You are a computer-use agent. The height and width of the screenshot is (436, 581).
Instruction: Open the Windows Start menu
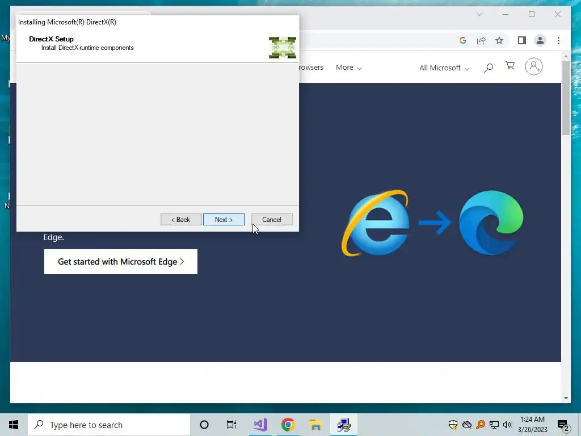click(14, 425)
